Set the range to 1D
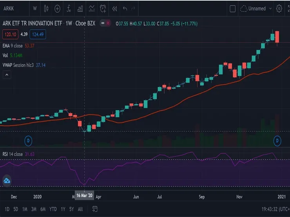This screenshot has width=290, height=217. (x=7, y=209)
